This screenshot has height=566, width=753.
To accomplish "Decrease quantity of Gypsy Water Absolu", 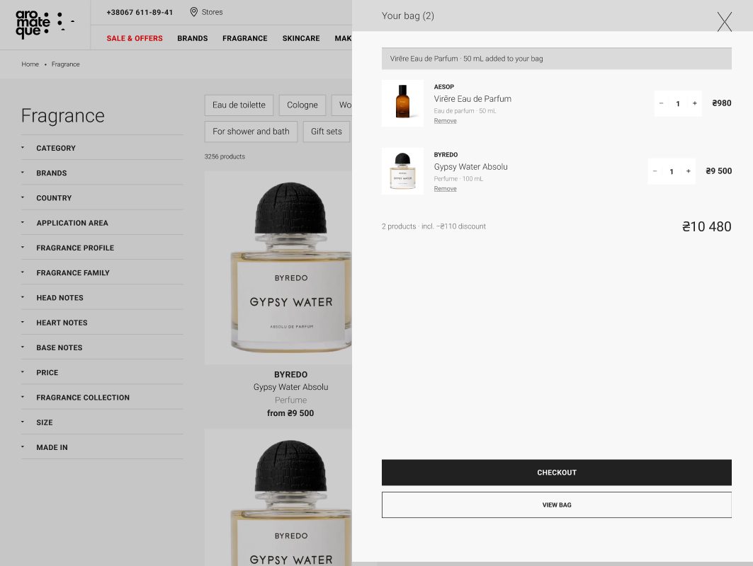I will [x=655, y=171].
